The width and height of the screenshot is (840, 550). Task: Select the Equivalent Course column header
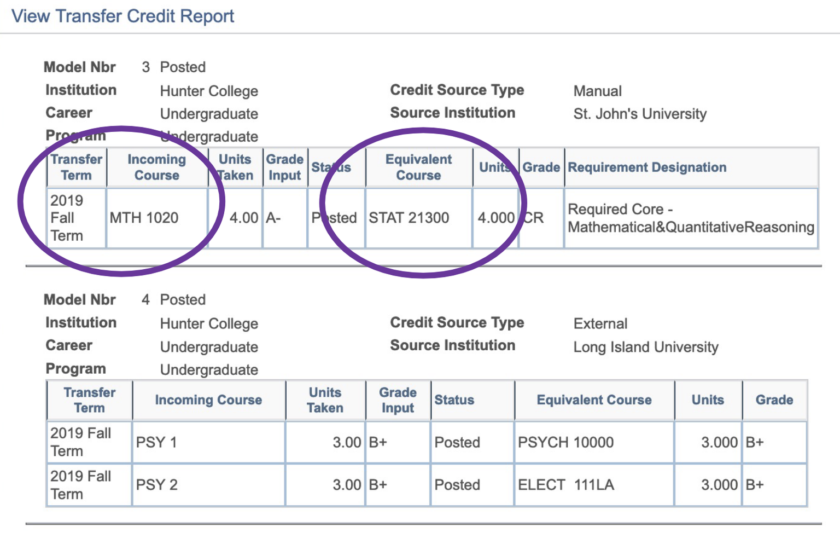(x=419, y=167)
